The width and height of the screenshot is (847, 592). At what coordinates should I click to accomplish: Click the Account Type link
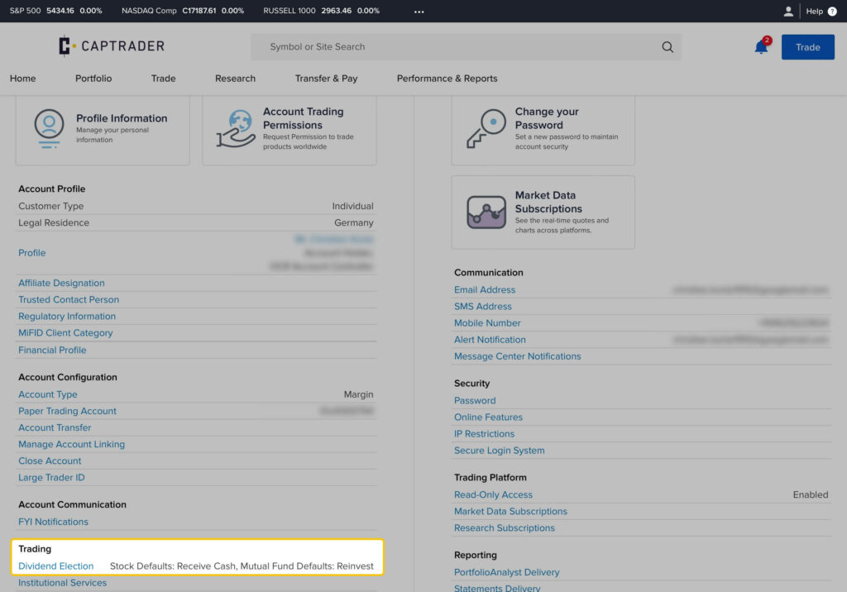click(x=47, y=394)
